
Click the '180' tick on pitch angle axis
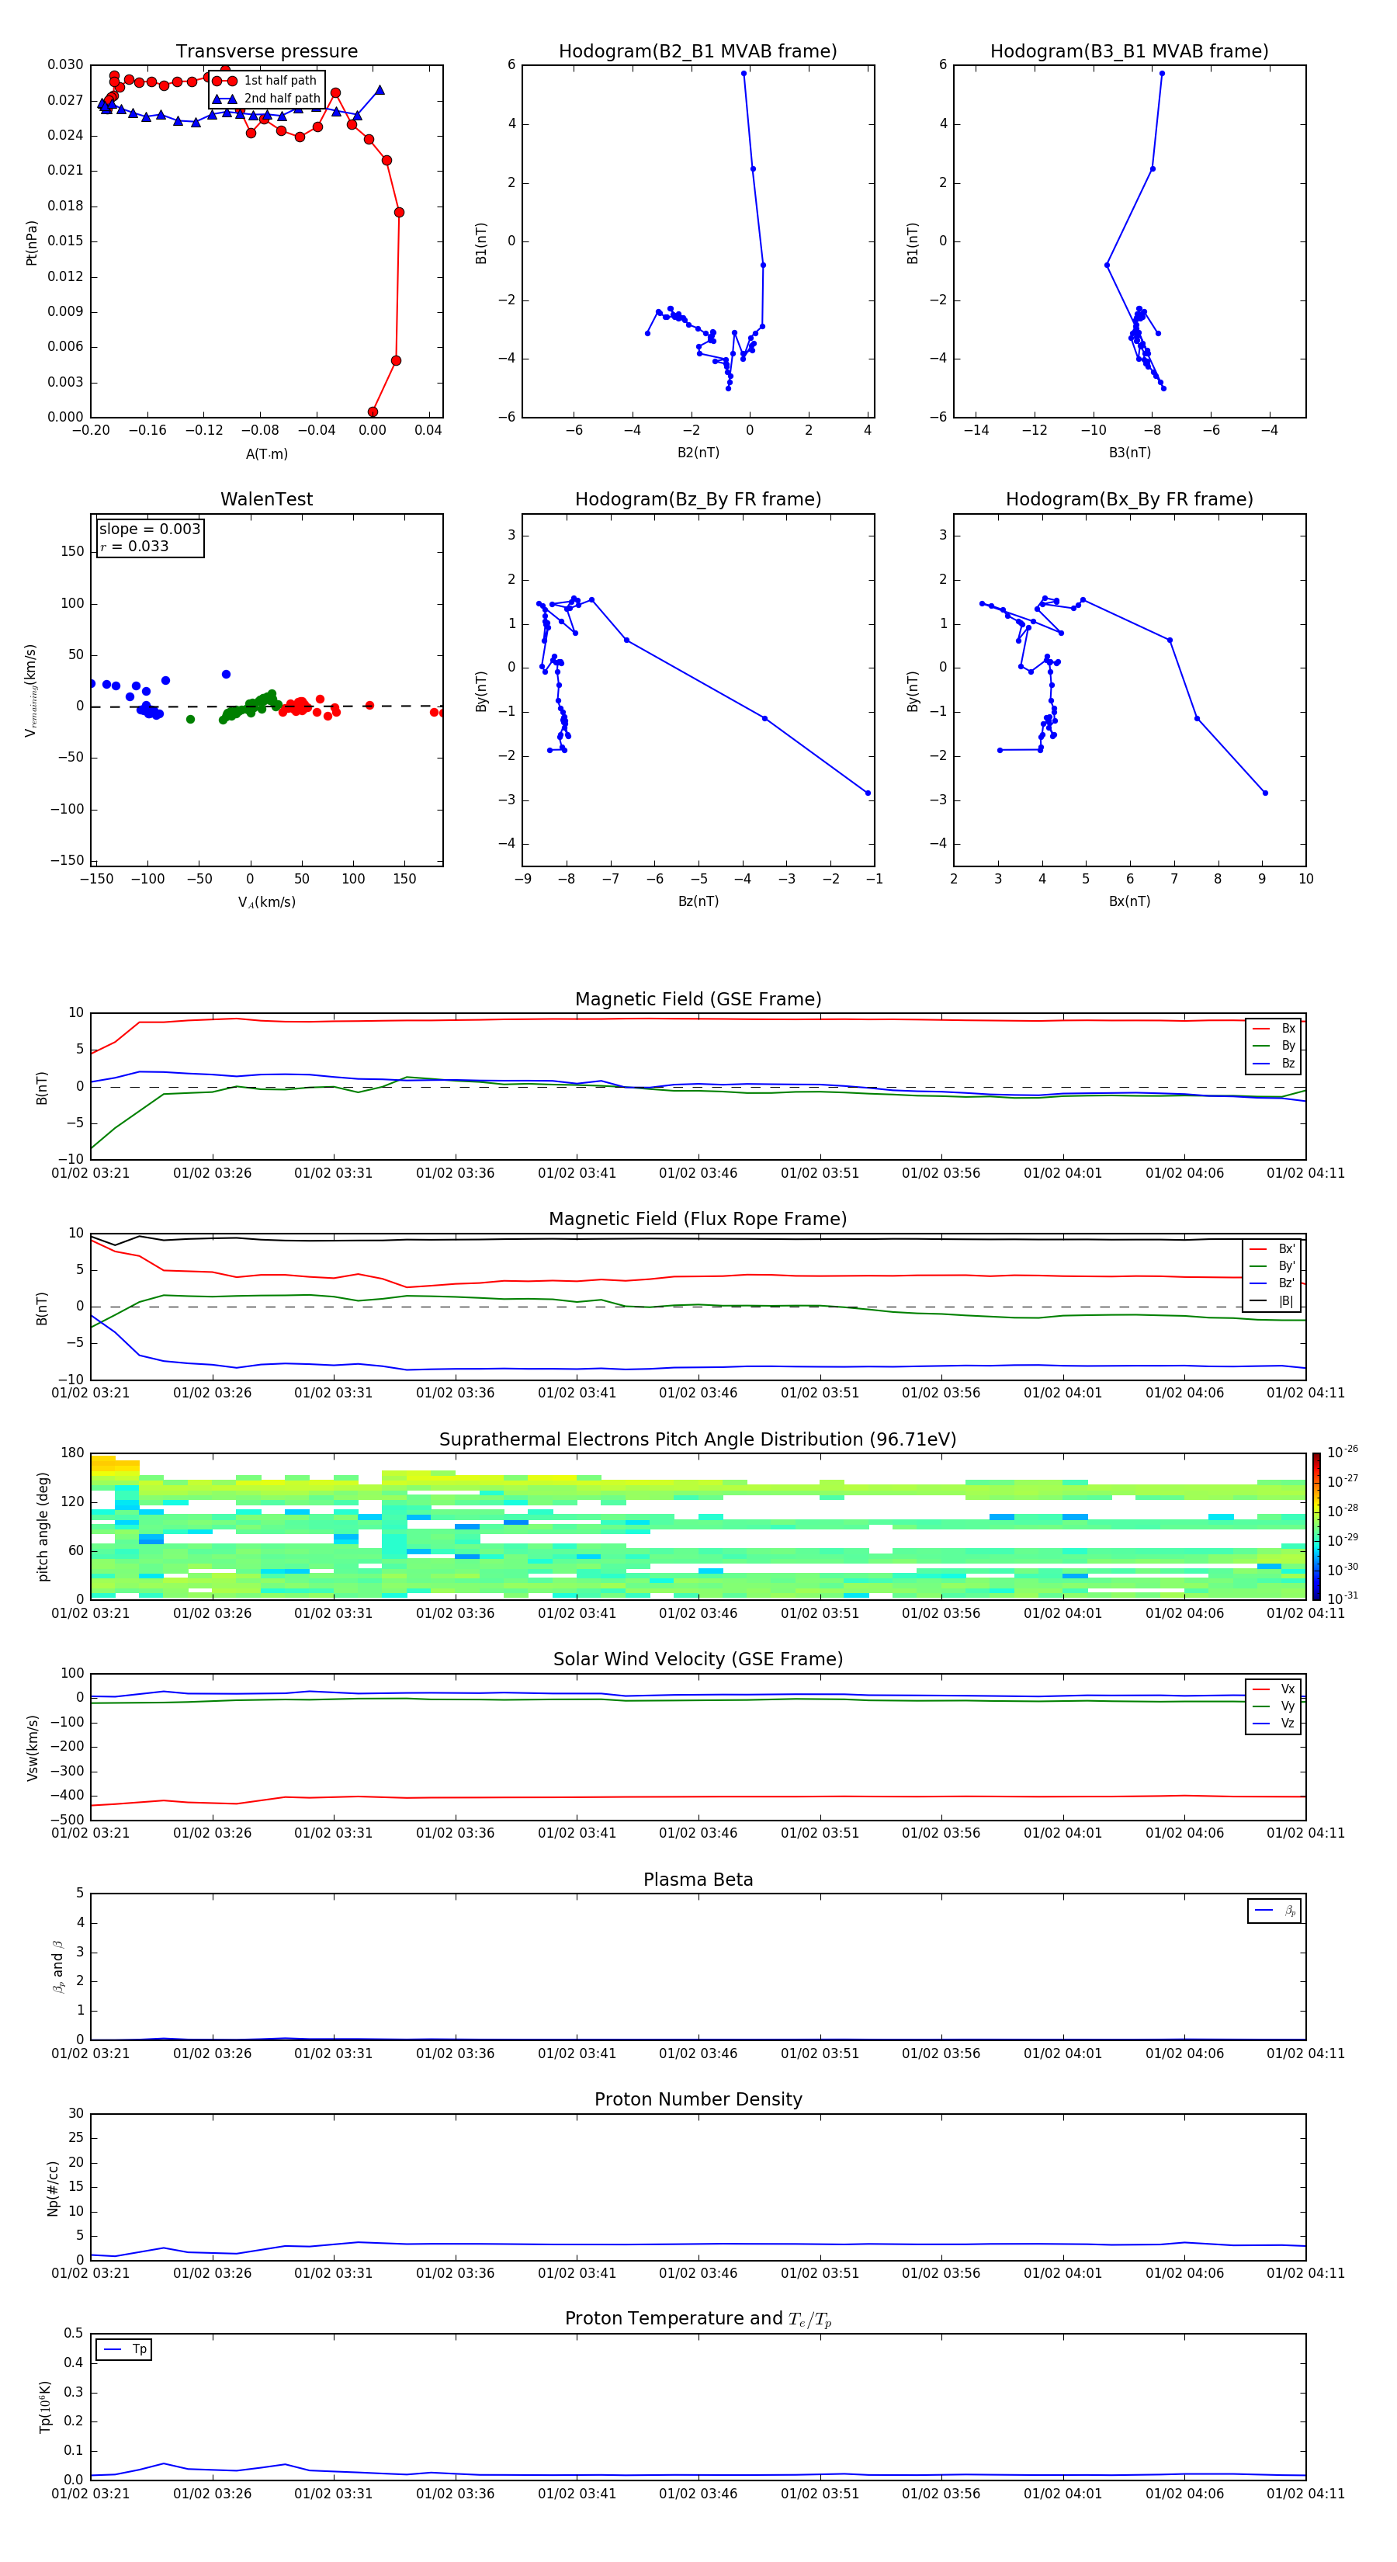[73, 1453]
